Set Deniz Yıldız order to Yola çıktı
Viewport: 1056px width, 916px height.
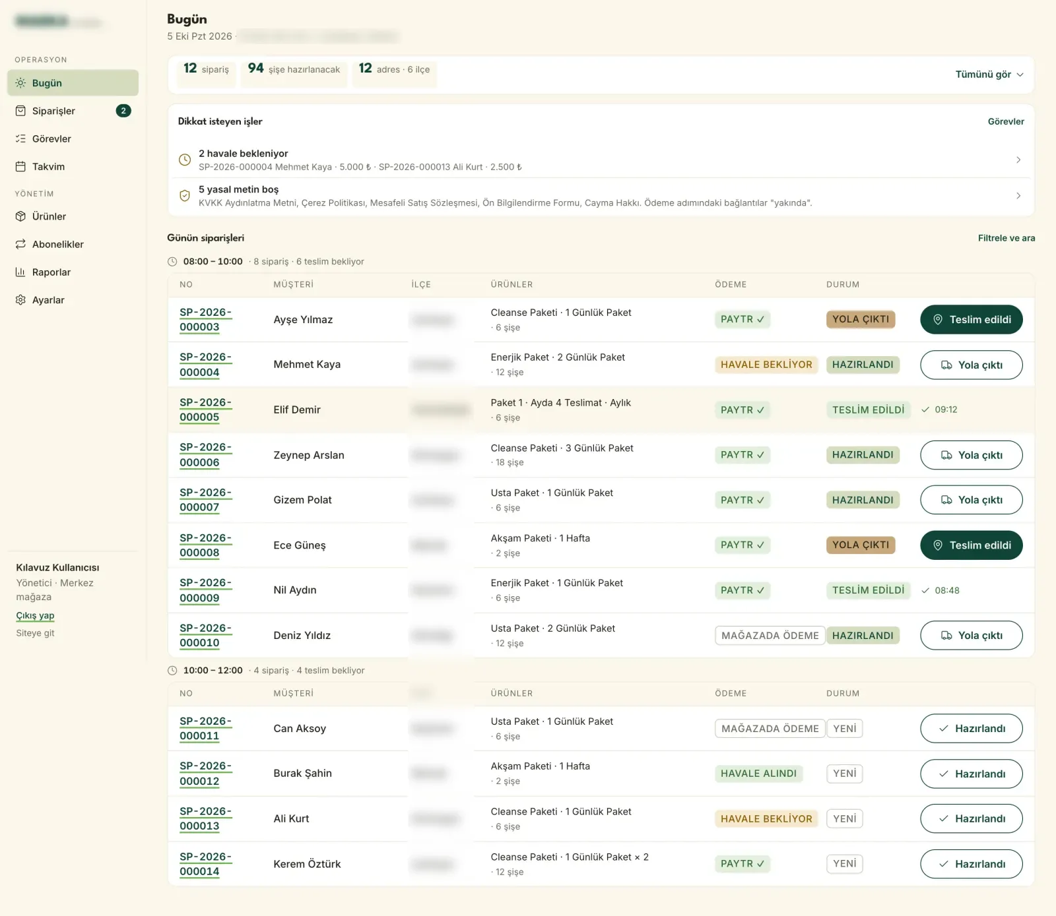click(972, 636)
